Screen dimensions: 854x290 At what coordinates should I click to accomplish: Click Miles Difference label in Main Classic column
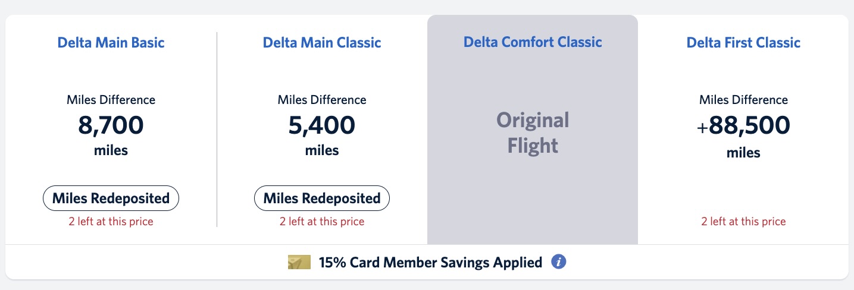point(322,100)
